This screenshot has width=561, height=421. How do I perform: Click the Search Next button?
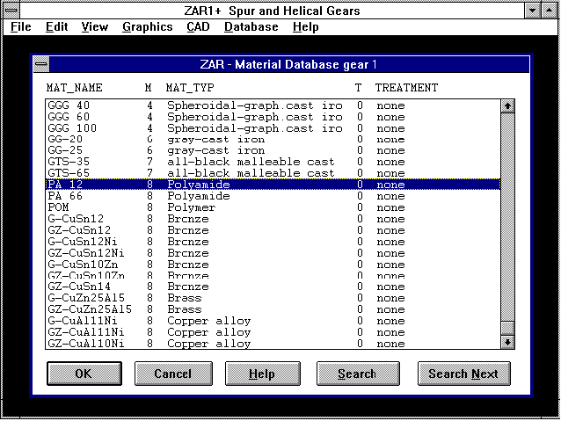[x=463, y=374]
